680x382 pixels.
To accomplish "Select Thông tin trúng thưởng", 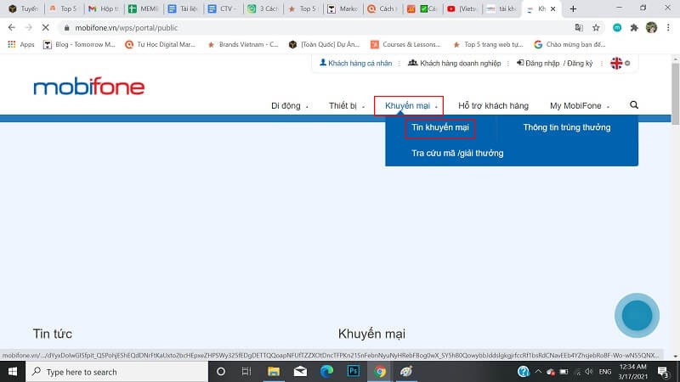I will point(567,127).
